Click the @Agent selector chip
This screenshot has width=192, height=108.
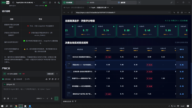coord(9,84)
